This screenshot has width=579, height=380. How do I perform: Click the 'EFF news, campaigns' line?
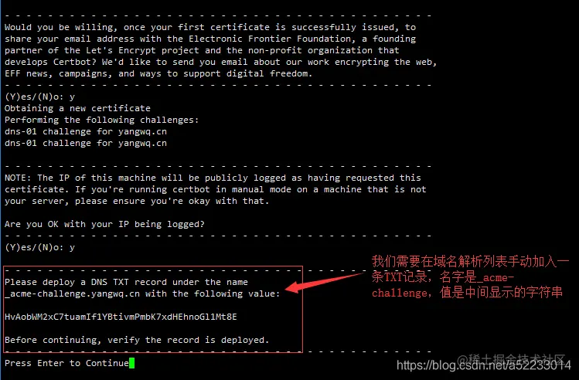pos(158,73)
